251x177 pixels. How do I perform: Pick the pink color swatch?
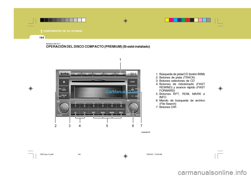[200, 20]
